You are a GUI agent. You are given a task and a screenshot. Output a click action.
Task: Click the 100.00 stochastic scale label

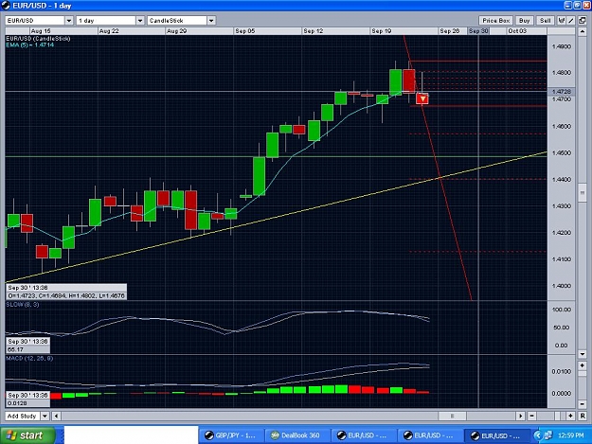(x=562, y=310)
